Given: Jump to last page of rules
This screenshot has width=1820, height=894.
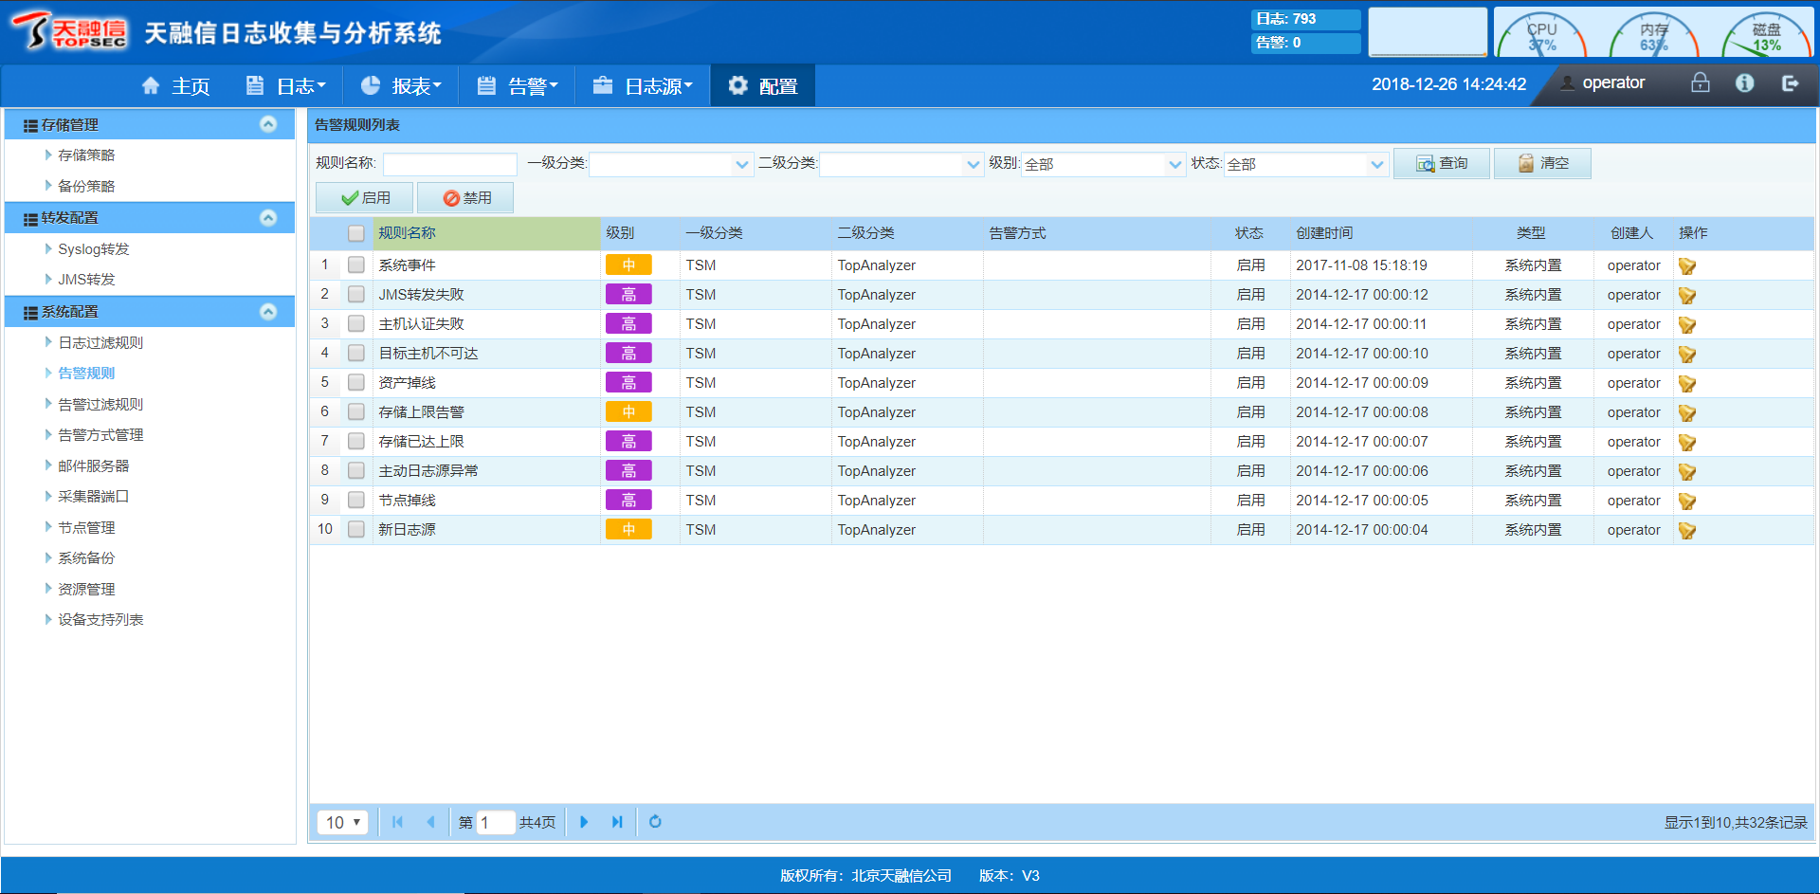Looking at the screenshot, I should (617, 822).
